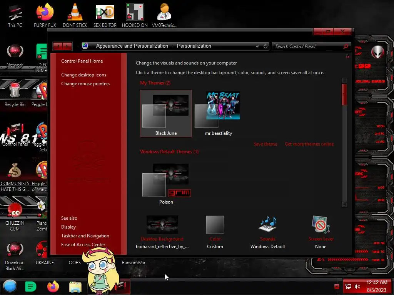The height and width of the screenshot is (295, 394).
Task: Open the RansomWar... desktop item
Action: pyautogui.click(x=135, y=263)
